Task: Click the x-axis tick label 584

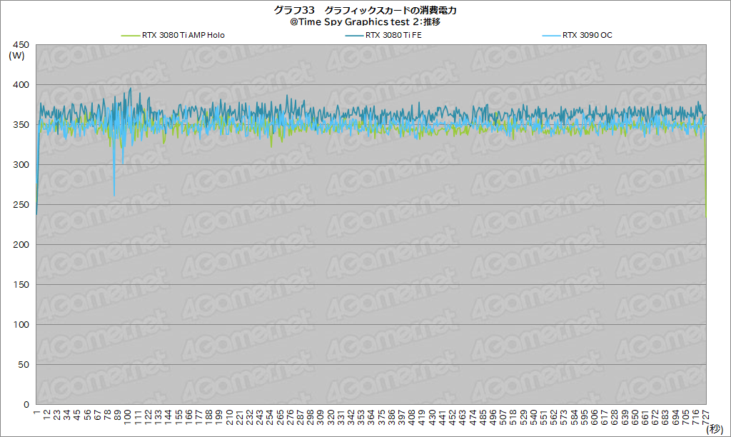Action: tap(574, 417)
